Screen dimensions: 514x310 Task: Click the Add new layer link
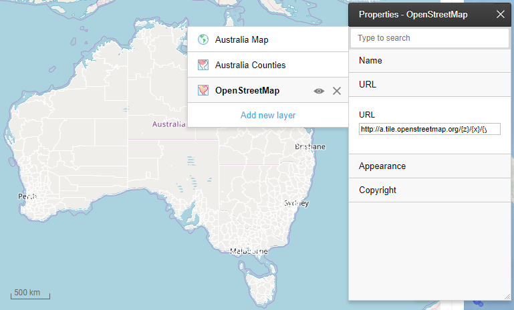tap(268, 115)
